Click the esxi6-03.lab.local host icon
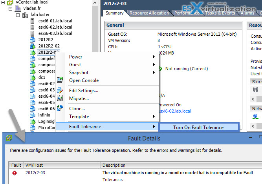The image size is (262, 184). [x=33, y=33]
